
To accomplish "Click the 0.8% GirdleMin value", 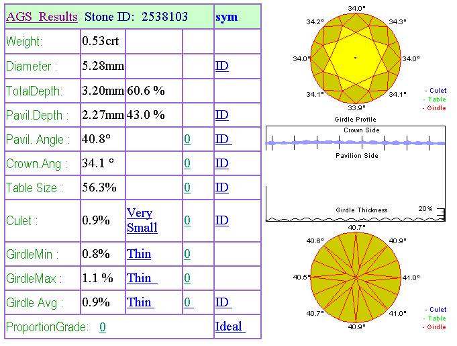I will 96,254.
